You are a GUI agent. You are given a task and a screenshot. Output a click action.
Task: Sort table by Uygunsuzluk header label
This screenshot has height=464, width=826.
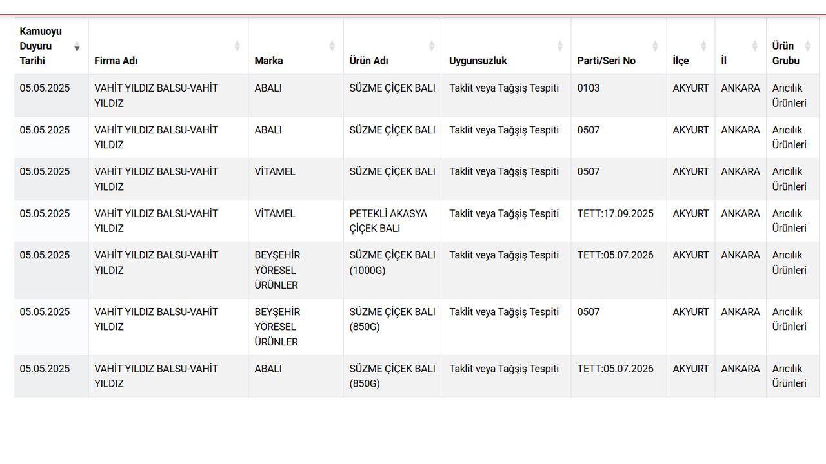pyautogui.click(x=478, y=61)
